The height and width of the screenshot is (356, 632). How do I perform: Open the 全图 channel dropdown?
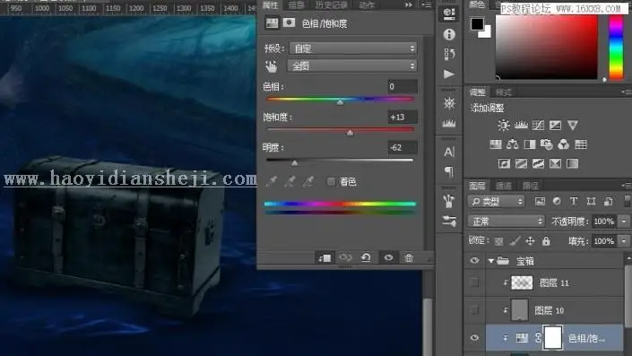352,65
